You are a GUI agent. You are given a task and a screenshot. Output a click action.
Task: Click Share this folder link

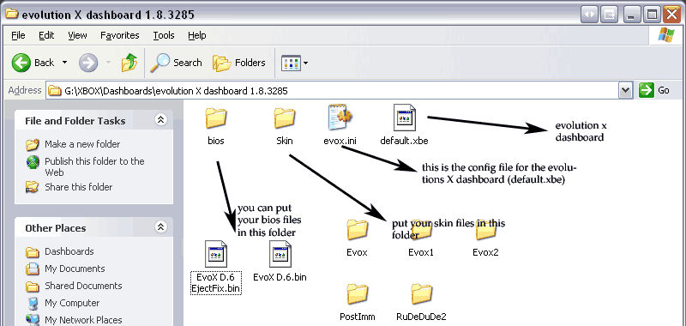click(78, 187)
